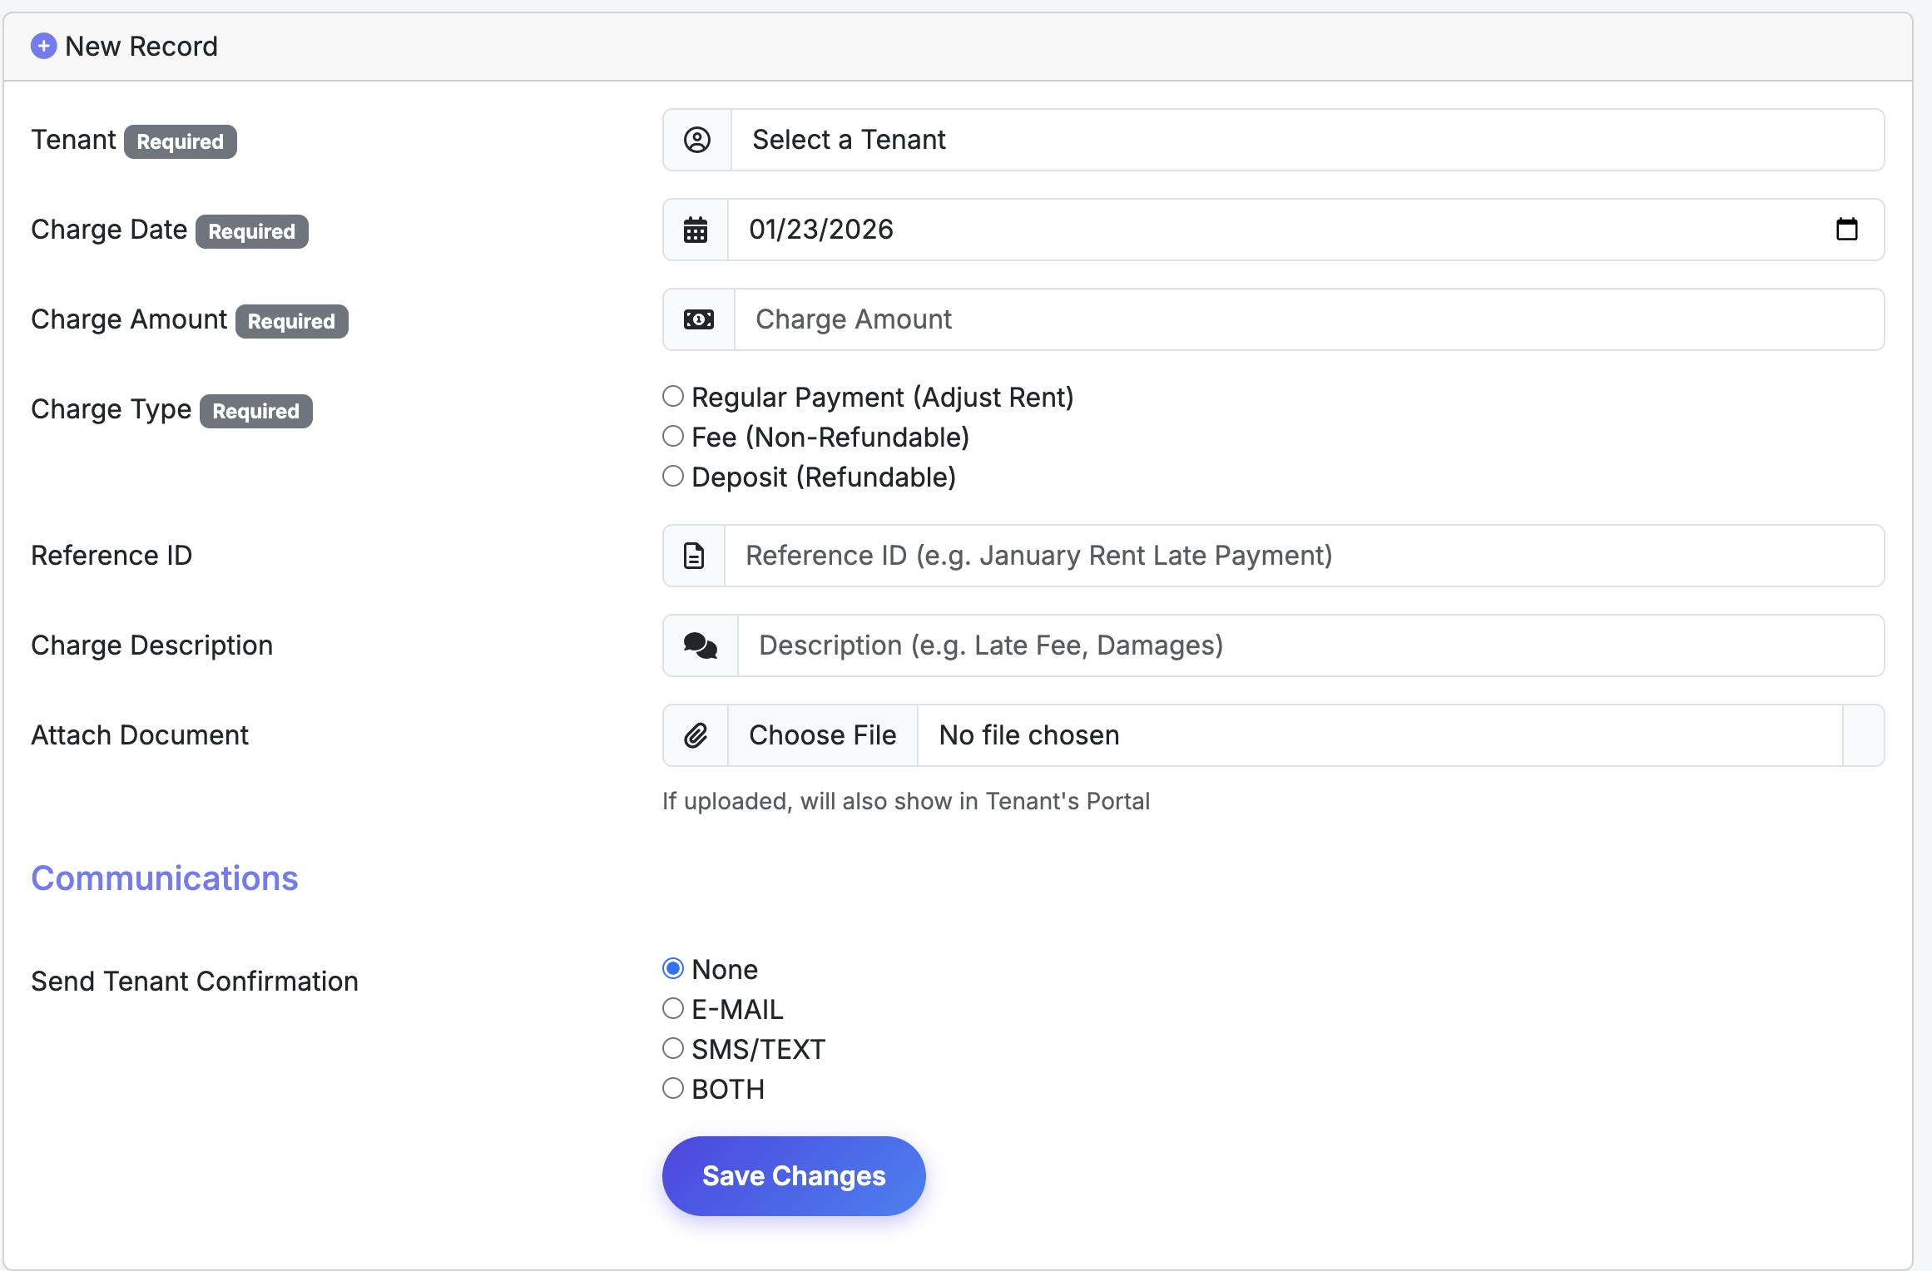
Task: Click the Charge Description input field
Action: 1310,645
